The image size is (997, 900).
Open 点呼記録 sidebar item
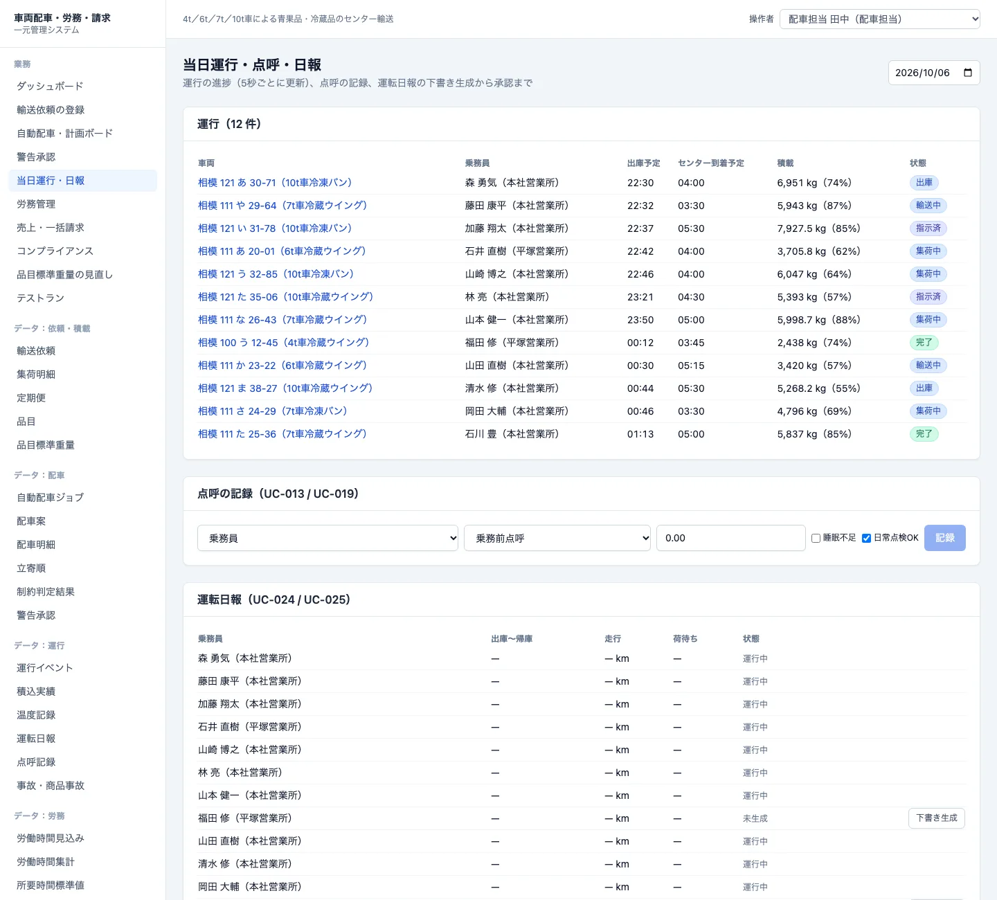[x=82, y=762]
